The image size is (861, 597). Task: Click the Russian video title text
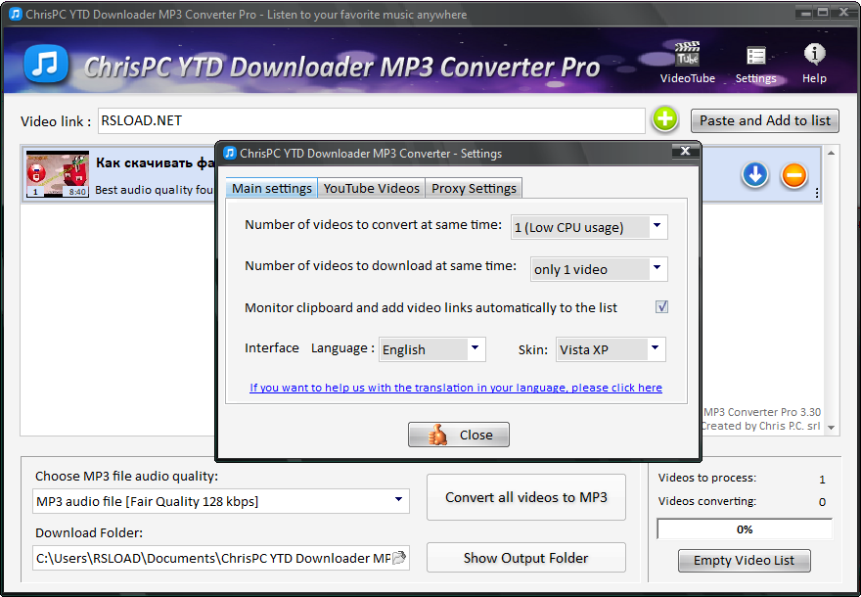click(156, 162)
